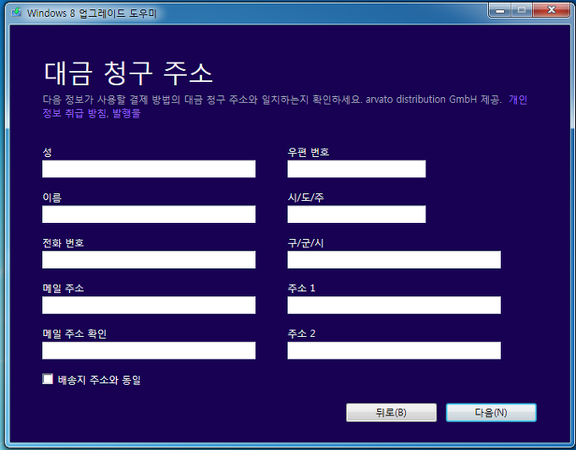Click the 대금 청구 주소 heading text
Screen dimensions: 576x450
coord(129,73)
